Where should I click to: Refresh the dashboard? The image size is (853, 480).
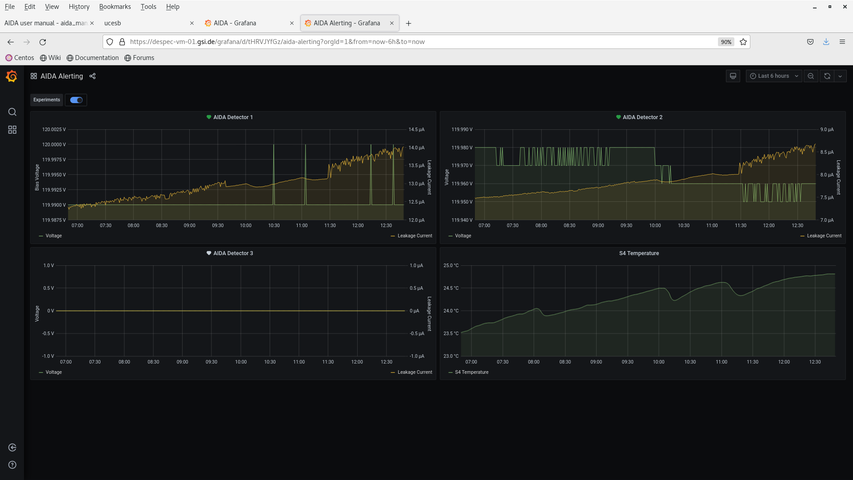point(827,76)
